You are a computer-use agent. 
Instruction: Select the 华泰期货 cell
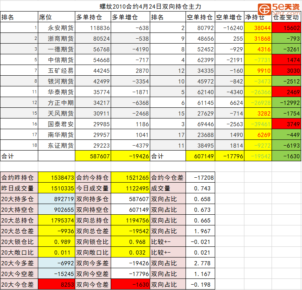[56, 92]
